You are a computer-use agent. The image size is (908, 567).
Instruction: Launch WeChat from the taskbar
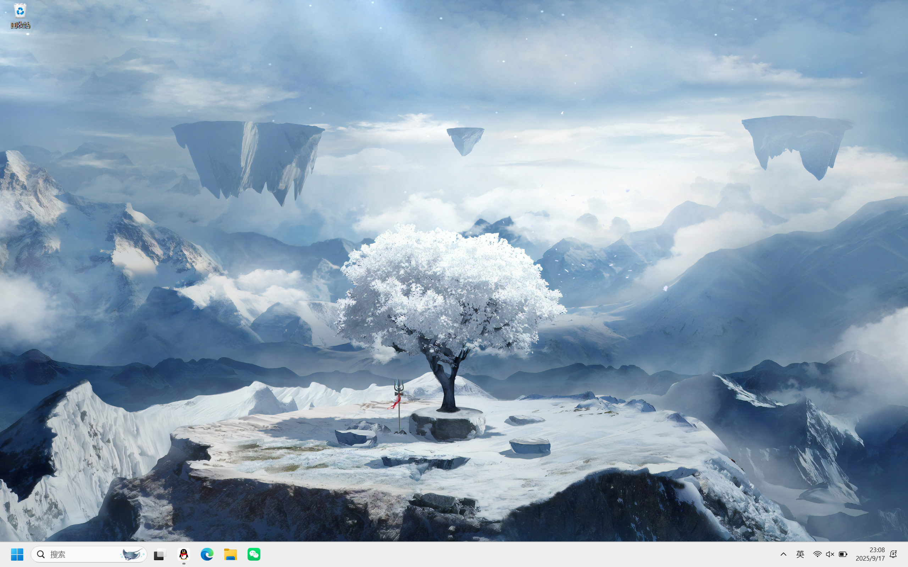click(x=254, y=554)
